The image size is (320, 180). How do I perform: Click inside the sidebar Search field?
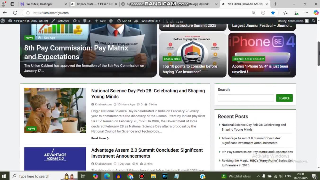[246, 98]
